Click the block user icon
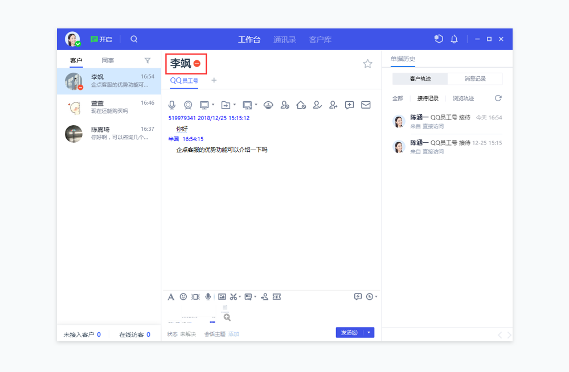The height and width of the screenshot is (372, 569). point(285,105)
